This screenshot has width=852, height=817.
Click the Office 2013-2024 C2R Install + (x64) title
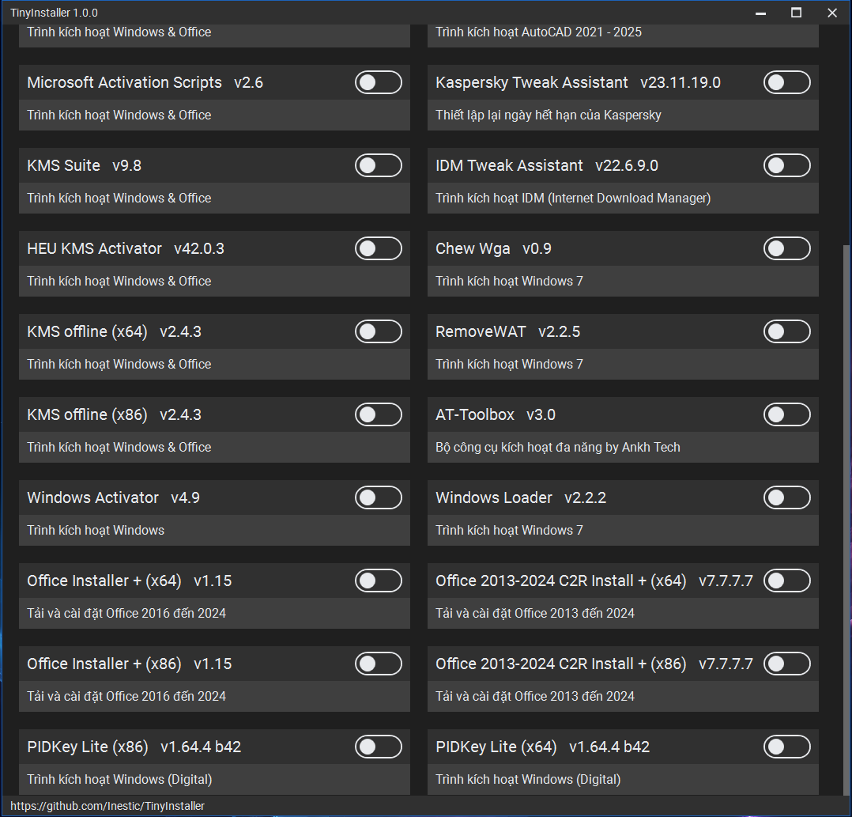pos(561,581)
